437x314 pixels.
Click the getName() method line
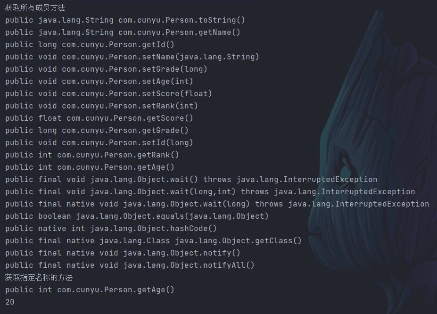[x=123, y=33]
